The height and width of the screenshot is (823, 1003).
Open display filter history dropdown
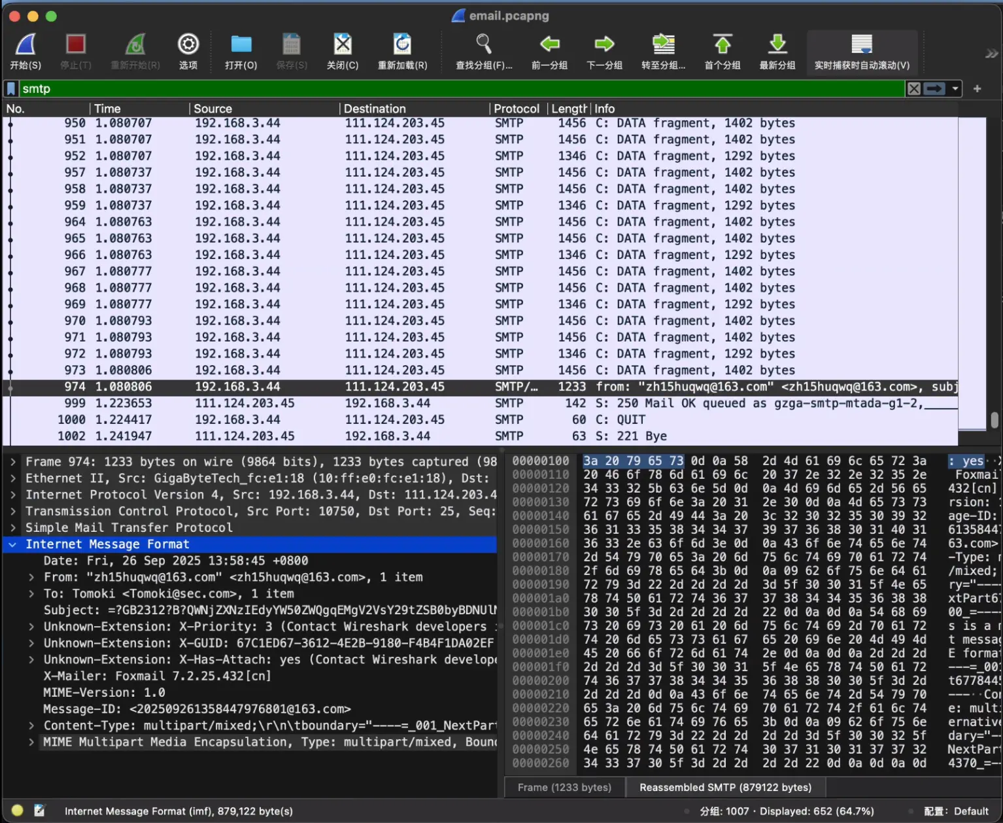click(x=955, y=89)
